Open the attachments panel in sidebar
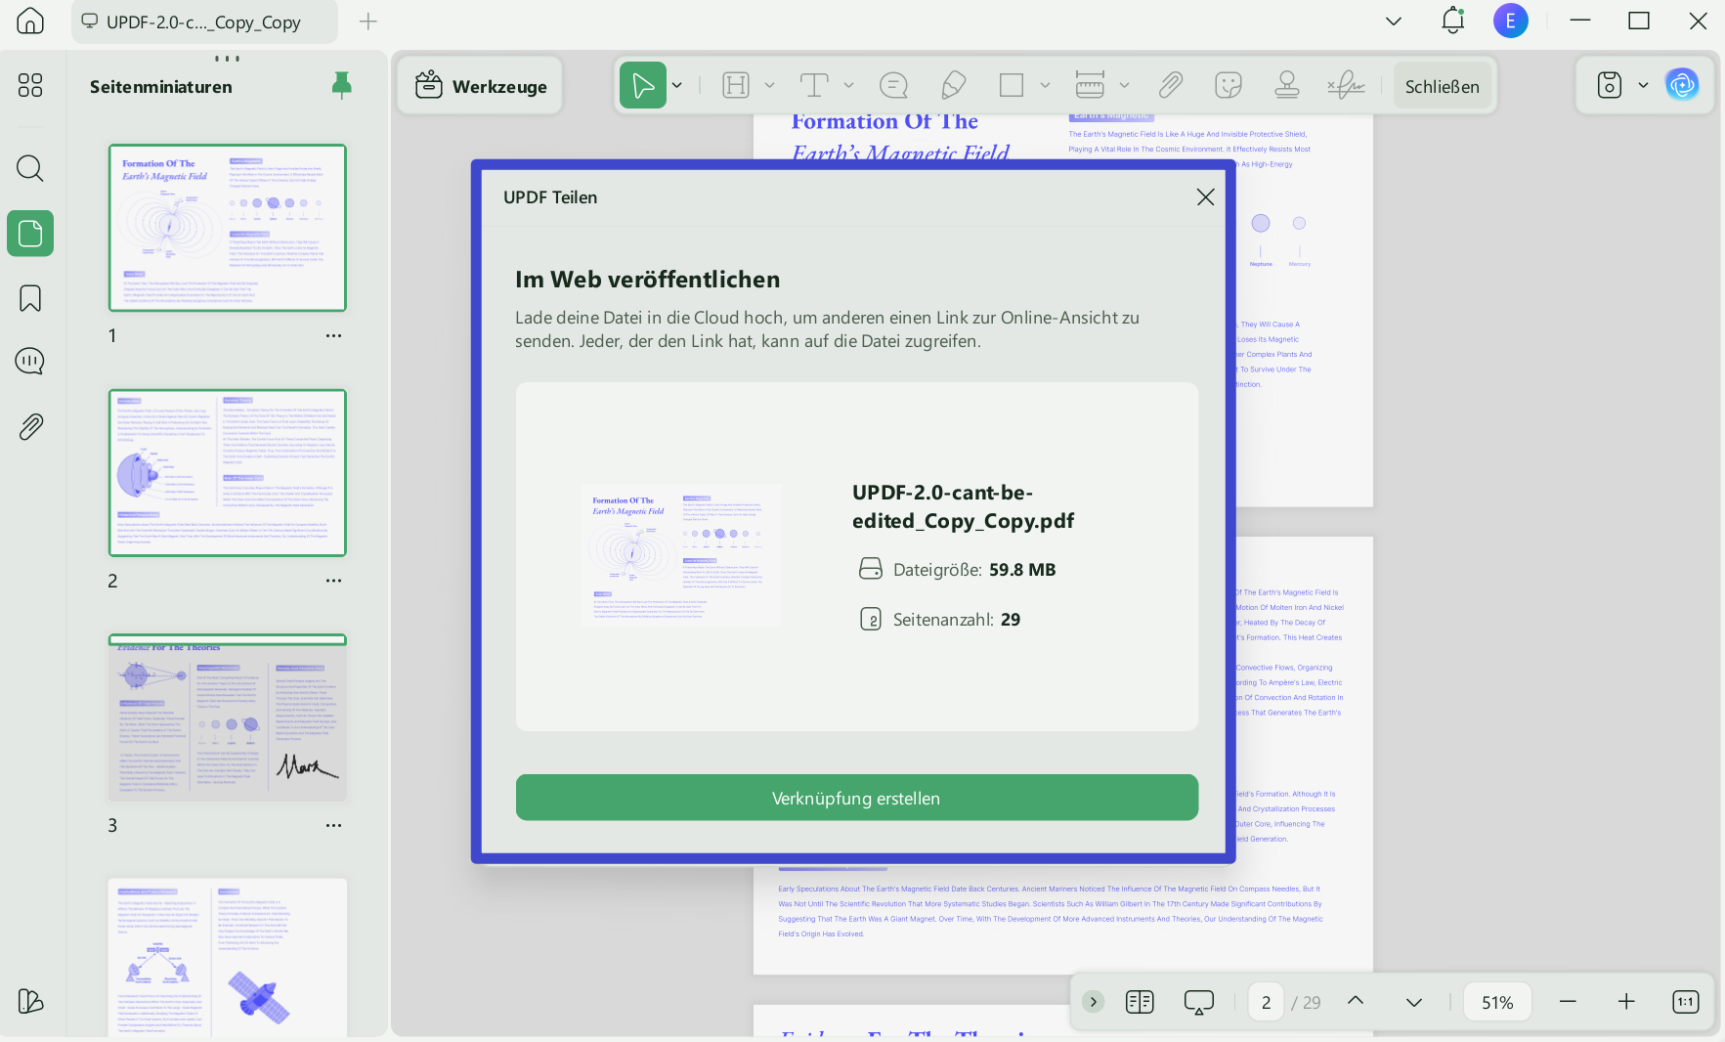The height and width of the screenshot is (1042, 1725). click(30, 427)
